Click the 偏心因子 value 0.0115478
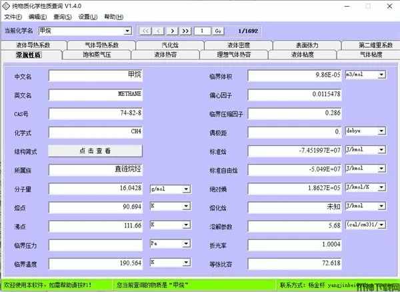The image size is (400, 292). click(295, 95)
